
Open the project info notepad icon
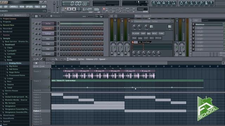click(206, 3)
